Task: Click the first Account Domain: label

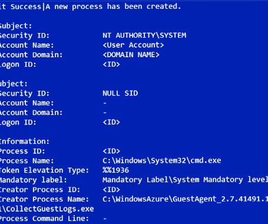Action: tap(31, 55)
